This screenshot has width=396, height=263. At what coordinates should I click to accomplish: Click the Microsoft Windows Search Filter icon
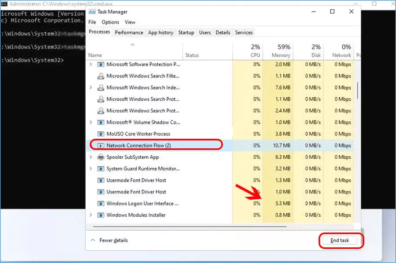coord(101,76)
